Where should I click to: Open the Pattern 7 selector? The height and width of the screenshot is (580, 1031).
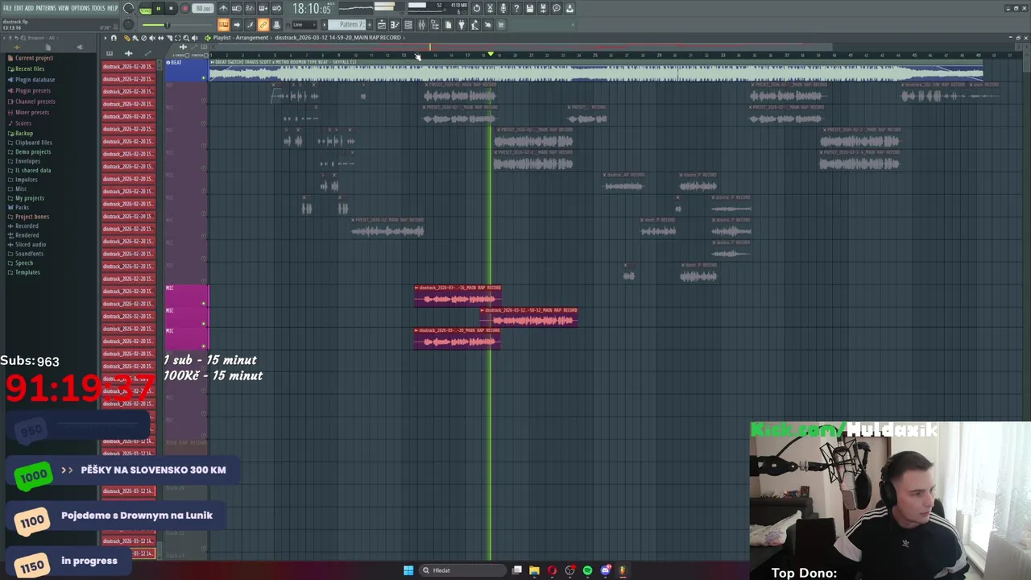(349, 24)
